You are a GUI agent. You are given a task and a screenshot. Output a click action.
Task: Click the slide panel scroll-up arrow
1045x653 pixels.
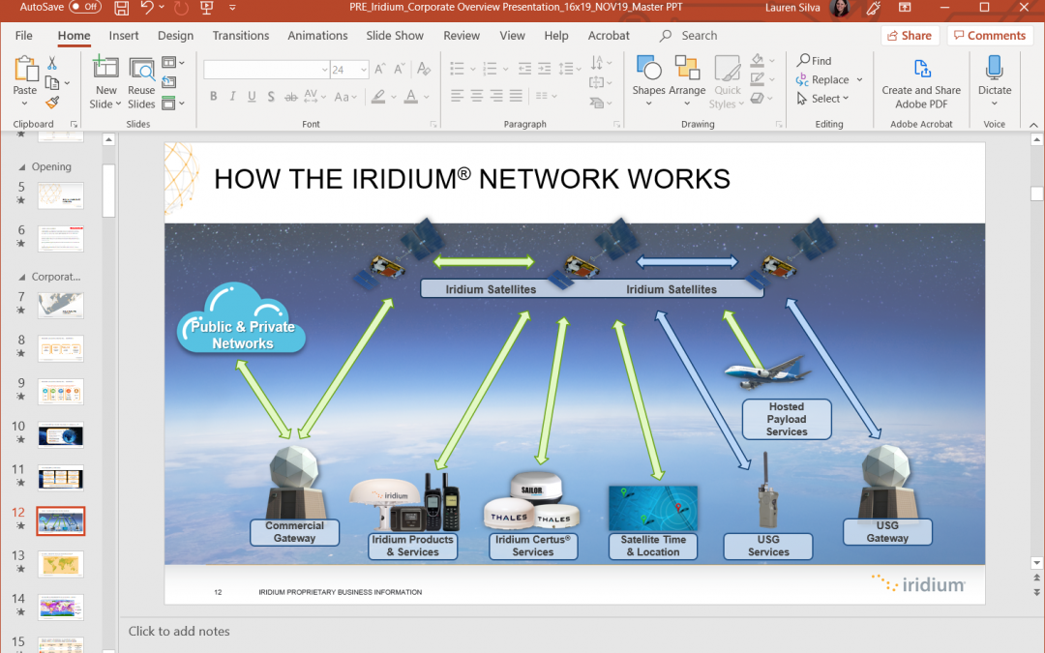[108, 140]
